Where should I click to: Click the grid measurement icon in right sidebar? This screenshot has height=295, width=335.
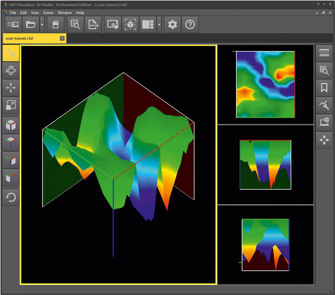[x=324, y=70]
